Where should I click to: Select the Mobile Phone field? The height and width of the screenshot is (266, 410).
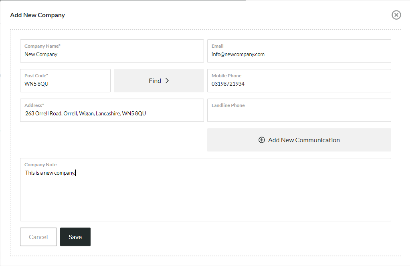pyautogui.click(x=299, y=81)
